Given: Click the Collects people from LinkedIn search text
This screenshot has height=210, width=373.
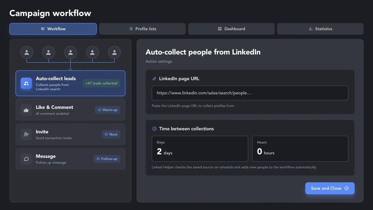Looking at the screenshot, I should pyautogui.click(x=52, y=87).
